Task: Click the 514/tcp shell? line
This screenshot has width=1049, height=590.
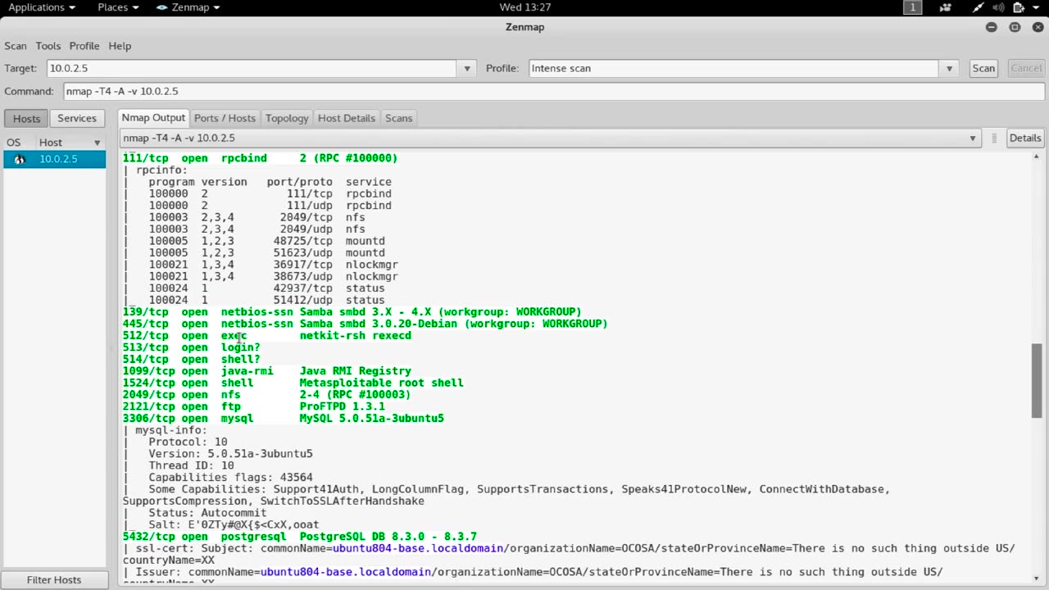Action: tap(192, 359)
